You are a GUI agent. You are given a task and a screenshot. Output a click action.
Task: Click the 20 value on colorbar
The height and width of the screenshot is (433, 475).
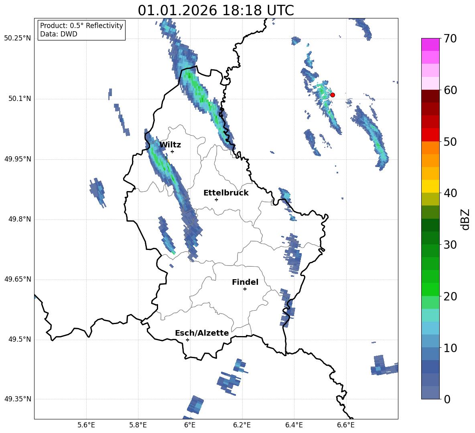point(450,296)
